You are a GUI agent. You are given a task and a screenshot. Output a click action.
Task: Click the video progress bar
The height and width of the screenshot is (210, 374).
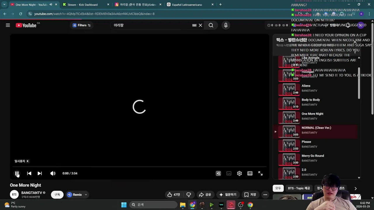coord(139,167)
